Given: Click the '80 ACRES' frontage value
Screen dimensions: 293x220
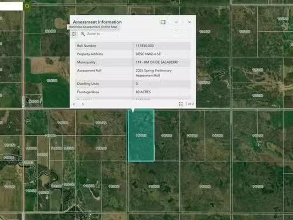Looking at the screenshot, I should point(143,92).
